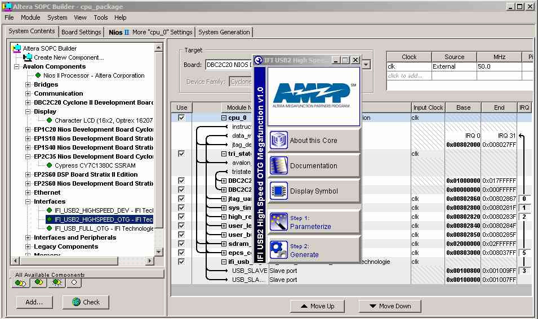Image resolution: width=538 pixels, height=319 pixels.
Task: Collapse the Avalon Components tree node
Action: tap(16, 66)
